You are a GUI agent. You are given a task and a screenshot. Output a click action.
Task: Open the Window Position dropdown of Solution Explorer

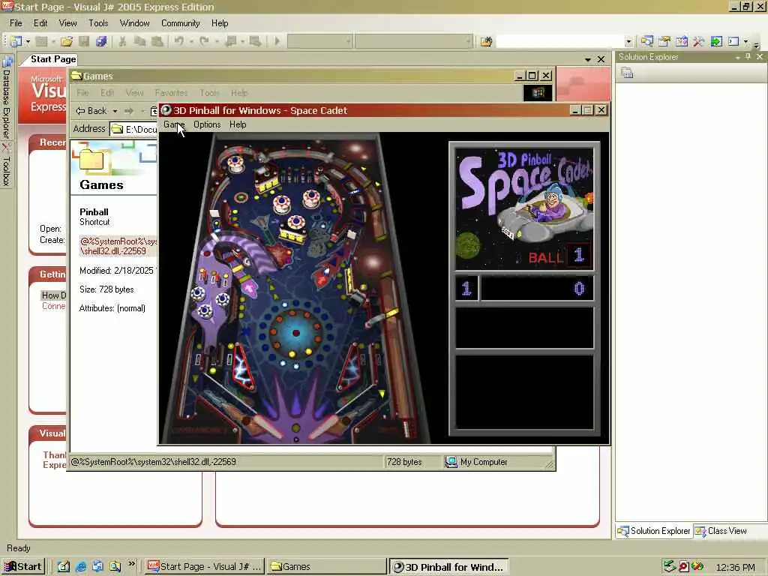pos(738,57)
